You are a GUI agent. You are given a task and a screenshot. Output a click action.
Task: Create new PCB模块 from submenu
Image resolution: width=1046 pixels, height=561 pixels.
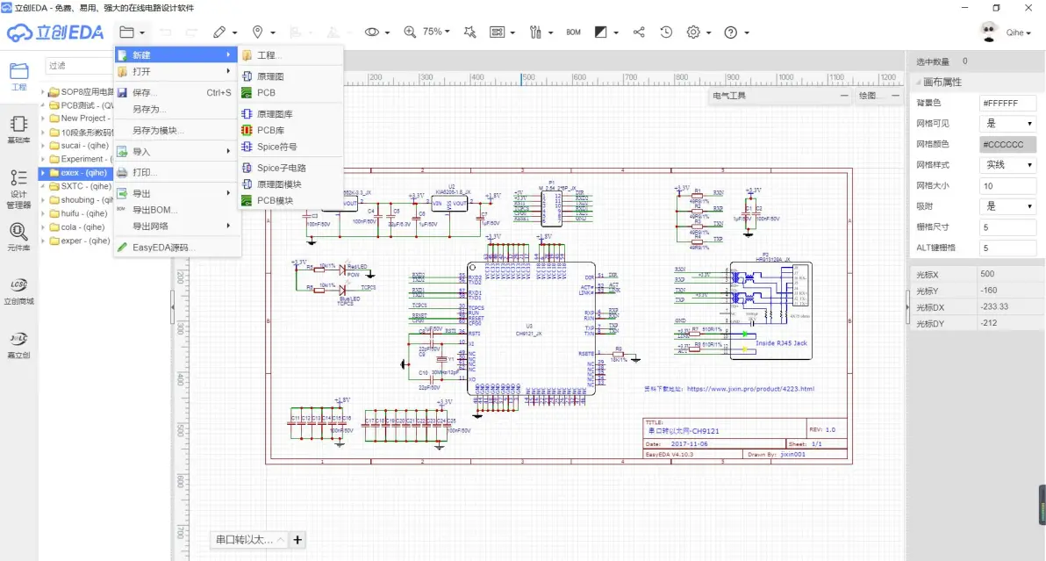click(290, 200)
